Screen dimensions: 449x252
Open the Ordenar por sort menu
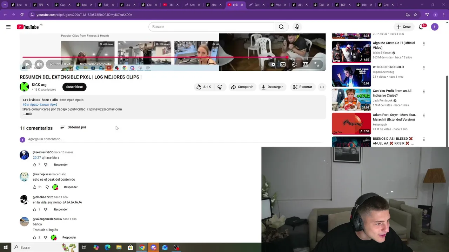[x=73, y=127]
